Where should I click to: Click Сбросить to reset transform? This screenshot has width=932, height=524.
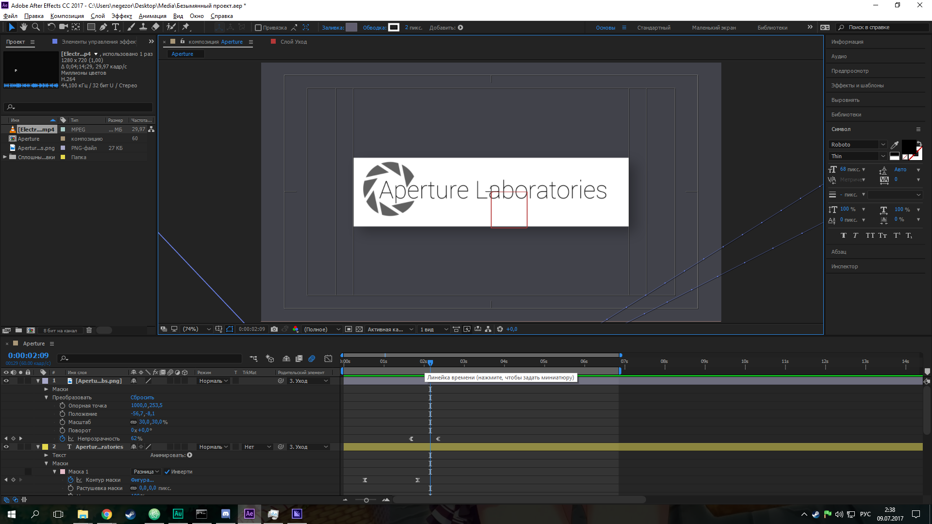(142, 397)
